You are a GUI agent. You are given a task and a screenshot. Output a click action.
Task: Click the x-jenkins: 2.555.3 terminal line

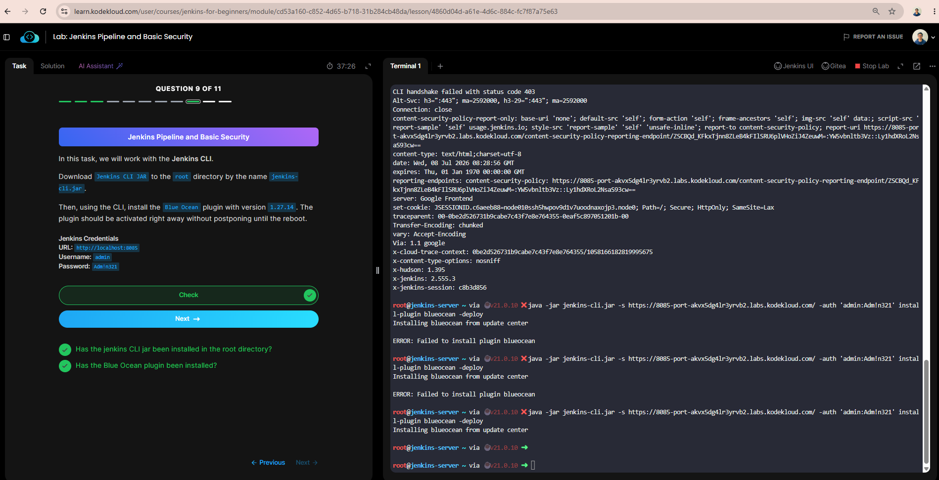coord(424,279)
